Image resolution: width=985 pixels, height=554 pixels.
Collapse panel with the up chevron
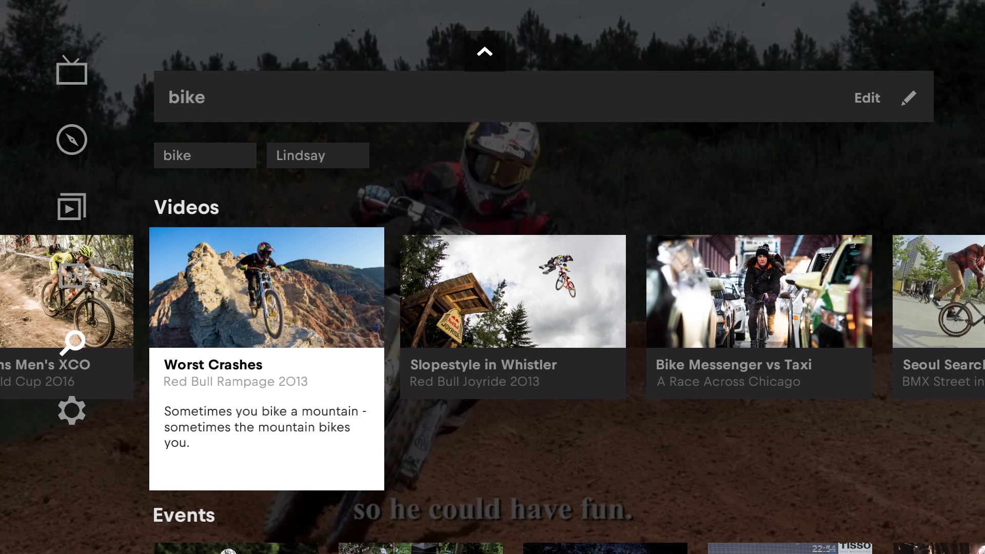[485, 51]
